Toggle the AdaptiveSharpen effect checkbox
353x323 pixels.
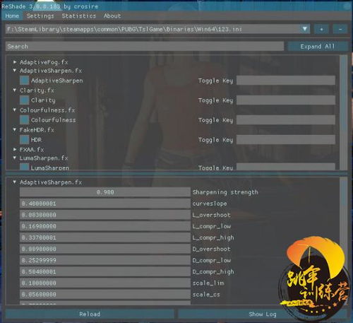click(x=24, y=81)
